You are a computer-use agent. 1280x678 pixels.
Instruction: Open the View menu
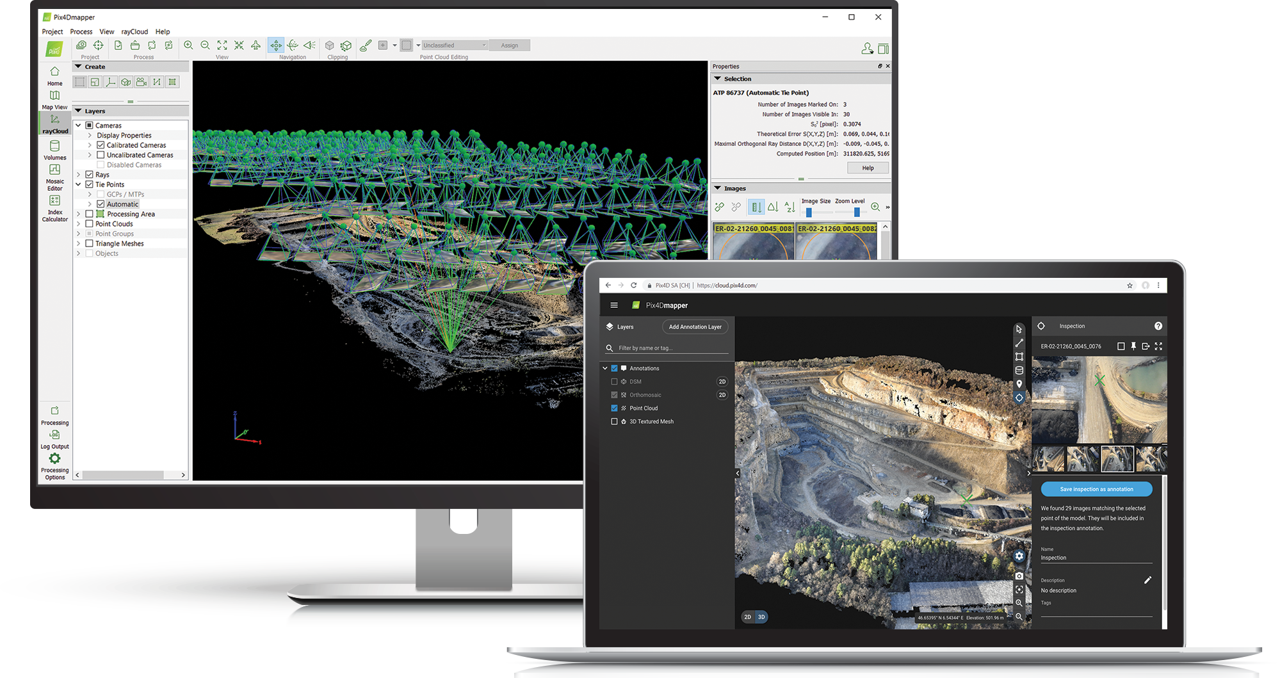coord(107,31)
